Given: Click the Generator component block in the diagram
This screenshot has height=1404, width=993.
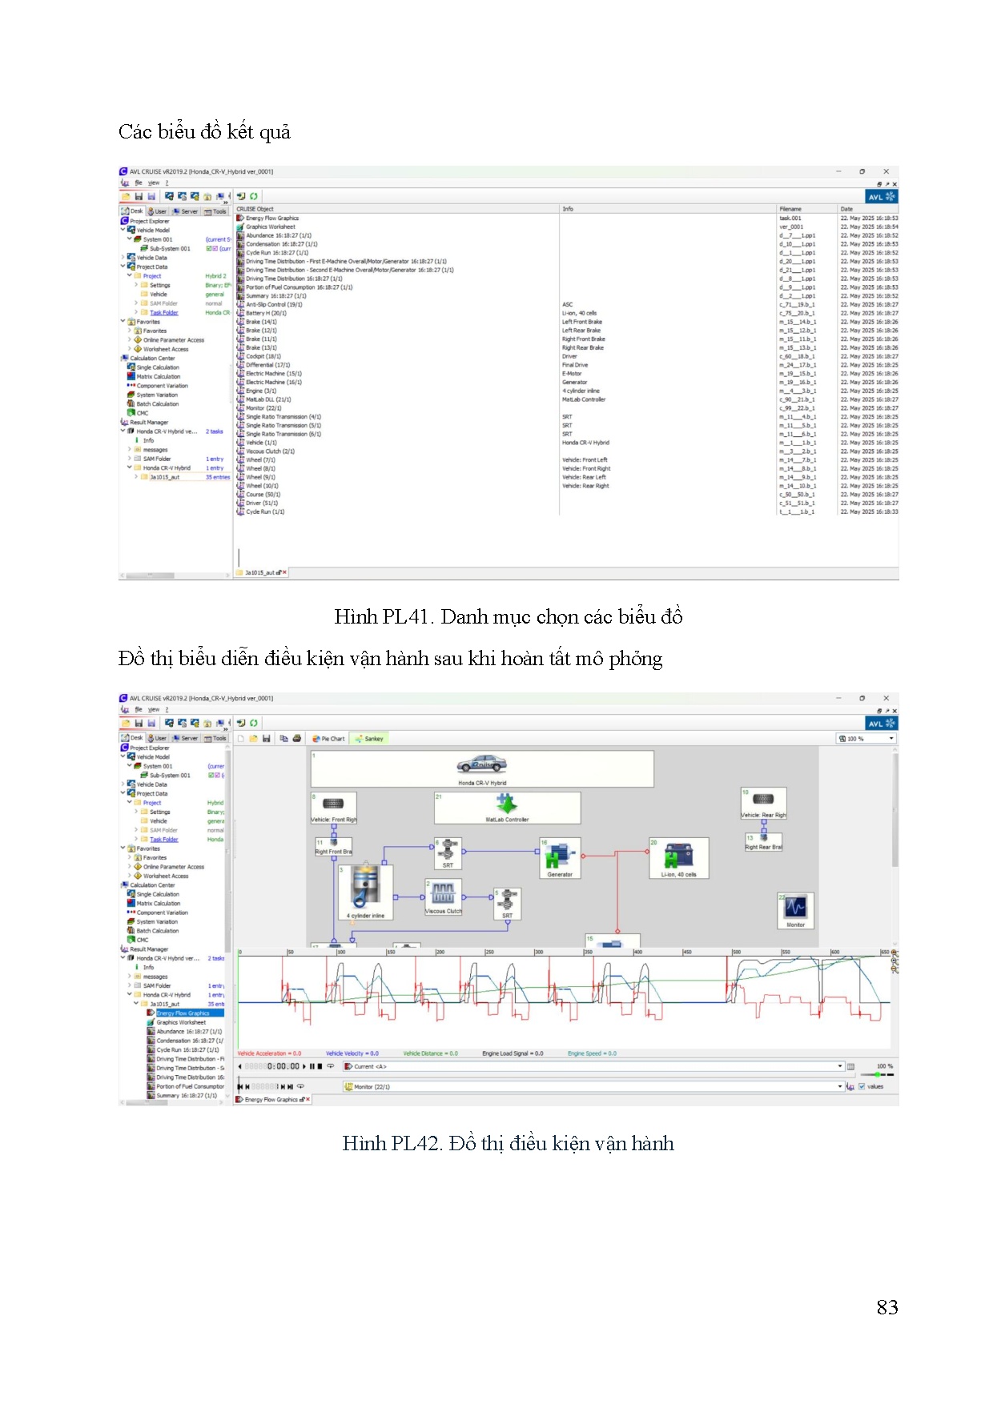Looking at the screenshot, I should point(560,858).
